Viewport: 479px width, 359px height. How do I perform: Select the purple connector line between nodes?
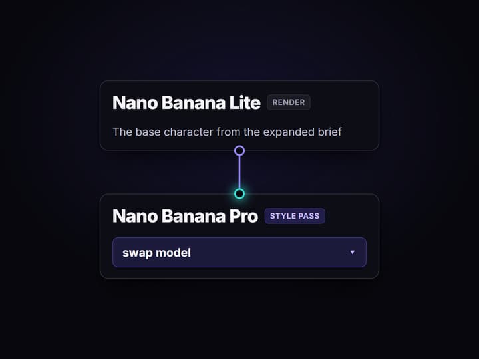239,172
